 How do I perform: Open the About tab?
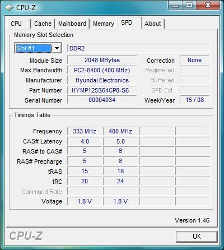(153, 24)
